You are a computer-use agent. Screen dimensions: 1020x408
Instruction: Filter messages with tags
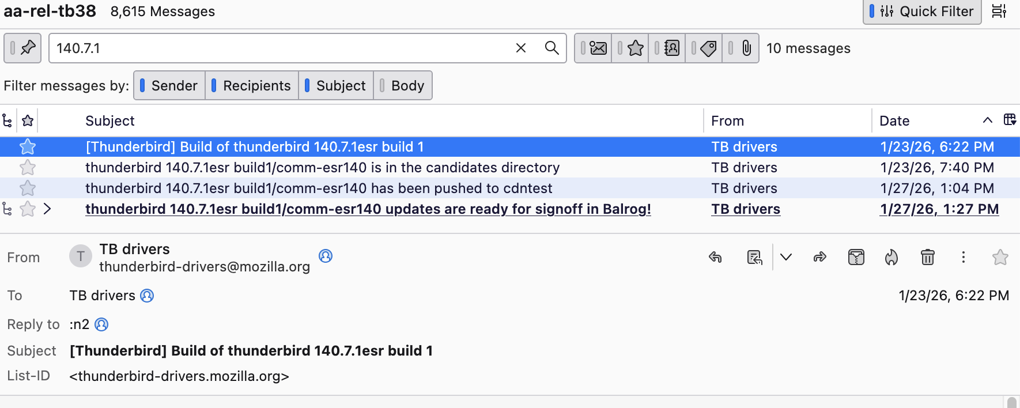pyautogui.click(x=704, y=48)
